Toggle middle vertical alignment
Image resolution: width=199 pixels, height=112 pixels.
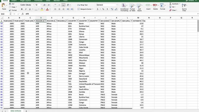click(59, 5)
